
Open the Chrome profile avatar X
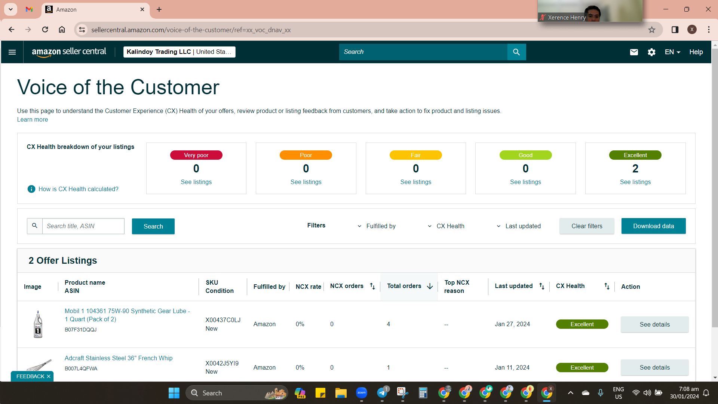tap(692, 30)
